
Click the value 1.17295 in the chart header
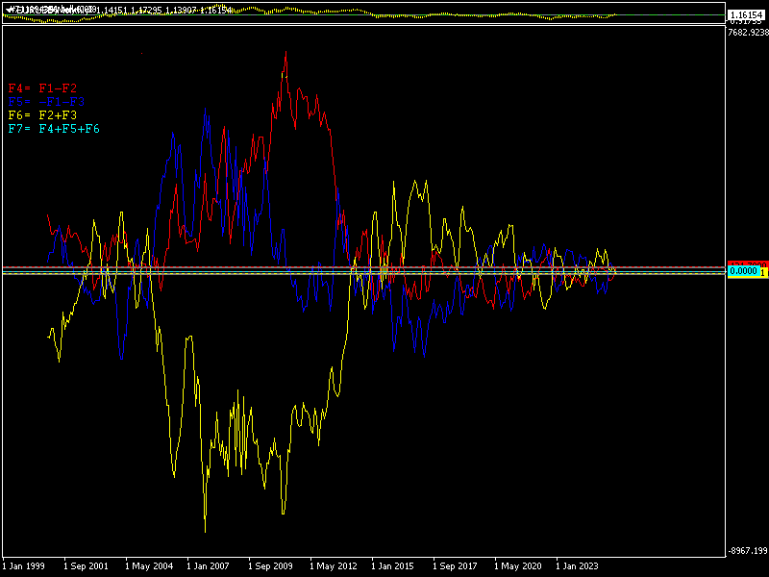(147, 11)
